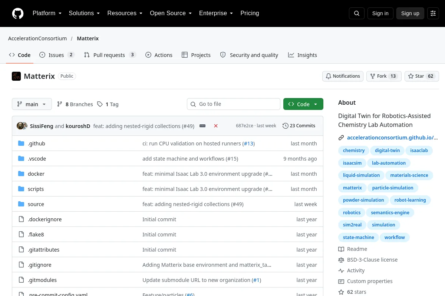
Task: Open the Readme link
Action: 353,249
